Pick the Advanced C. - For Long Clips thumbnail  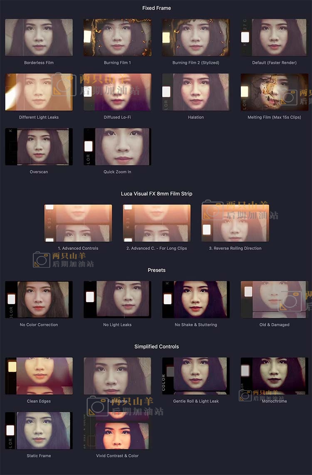pyautogui.click(x=156, y=223)
